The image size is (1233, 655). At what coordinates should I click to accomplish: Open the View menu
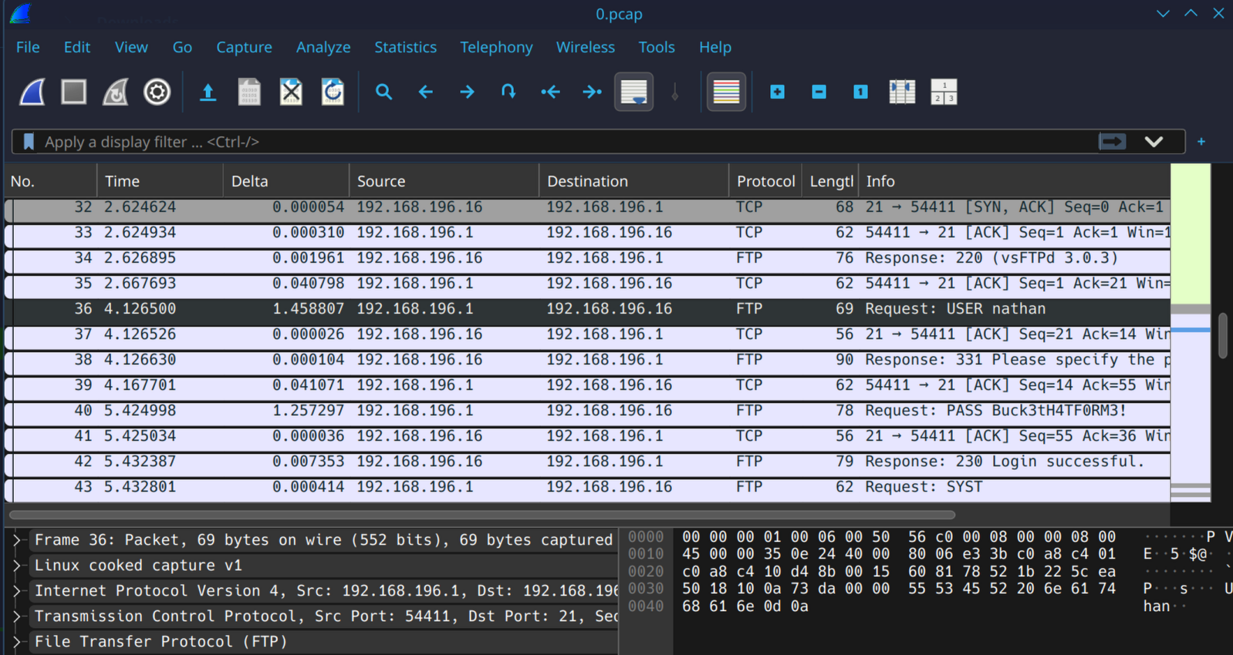click(131, 47)
